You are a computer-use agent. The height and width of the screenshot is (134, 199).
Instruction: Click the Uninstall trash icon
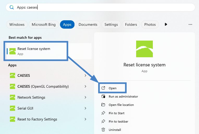[103, 130]
